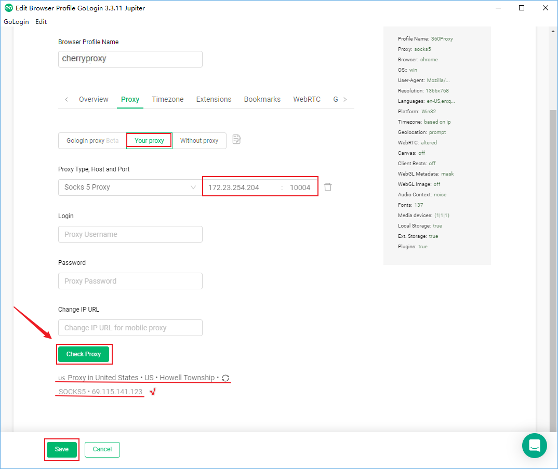Switch to the Without proxy option
The image size is (558, 469).
199,141
